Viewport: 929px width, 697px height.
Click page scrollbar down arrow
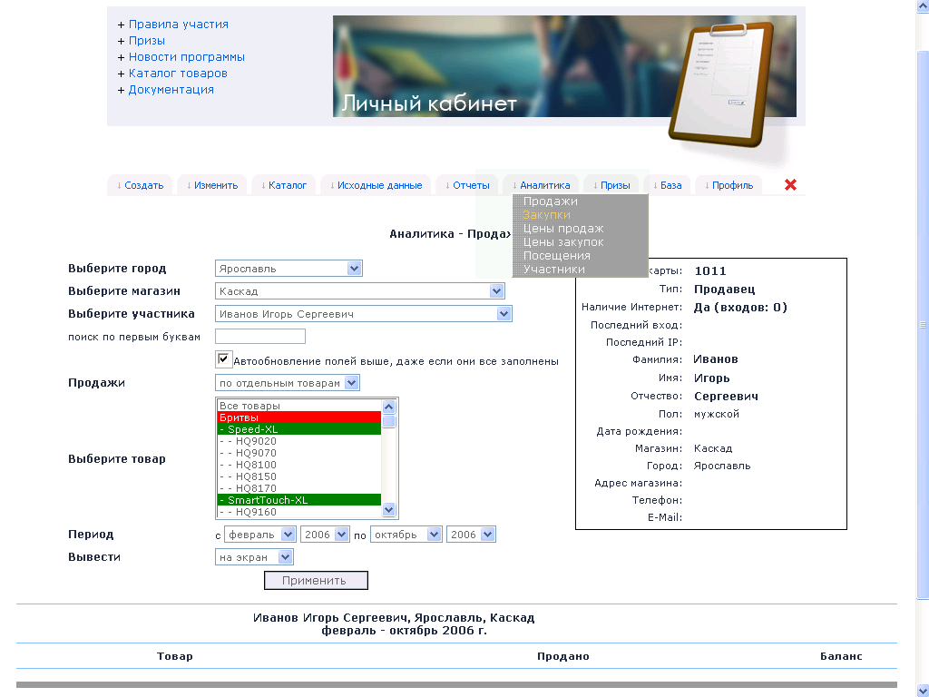point(923,691)
